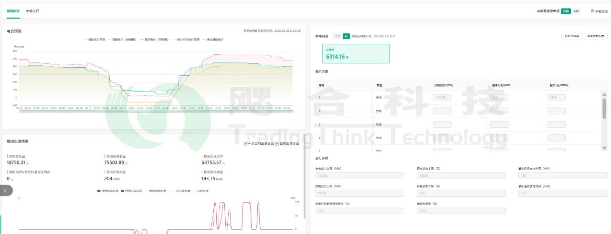Open the 申报执行 tab

32,10
